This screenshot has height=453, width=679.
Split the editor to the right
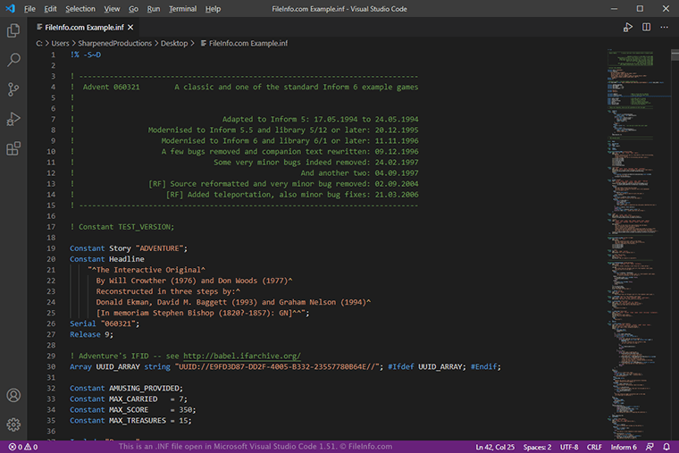(x=646, y=28)
